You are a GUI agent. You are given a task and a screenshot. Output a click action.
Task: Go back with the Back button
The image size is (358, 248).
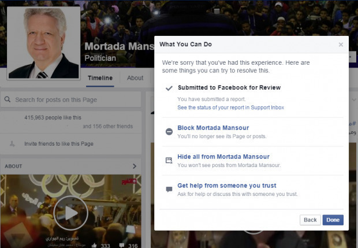click(310, 220)
